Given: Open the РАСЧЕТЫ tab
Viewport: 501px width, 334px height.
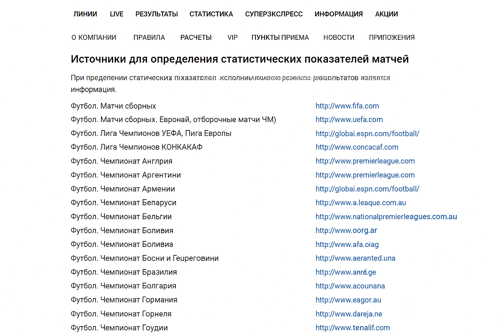Looking at the screenshot, I should point(196,38).
